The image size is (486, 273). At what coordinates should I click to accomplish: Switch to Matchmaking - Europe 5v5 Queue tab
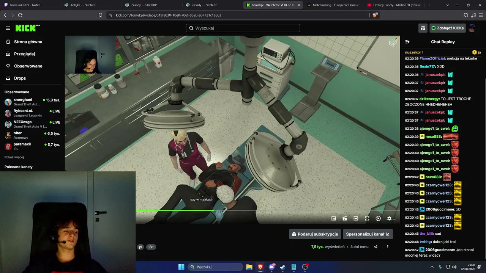(333, 5)
